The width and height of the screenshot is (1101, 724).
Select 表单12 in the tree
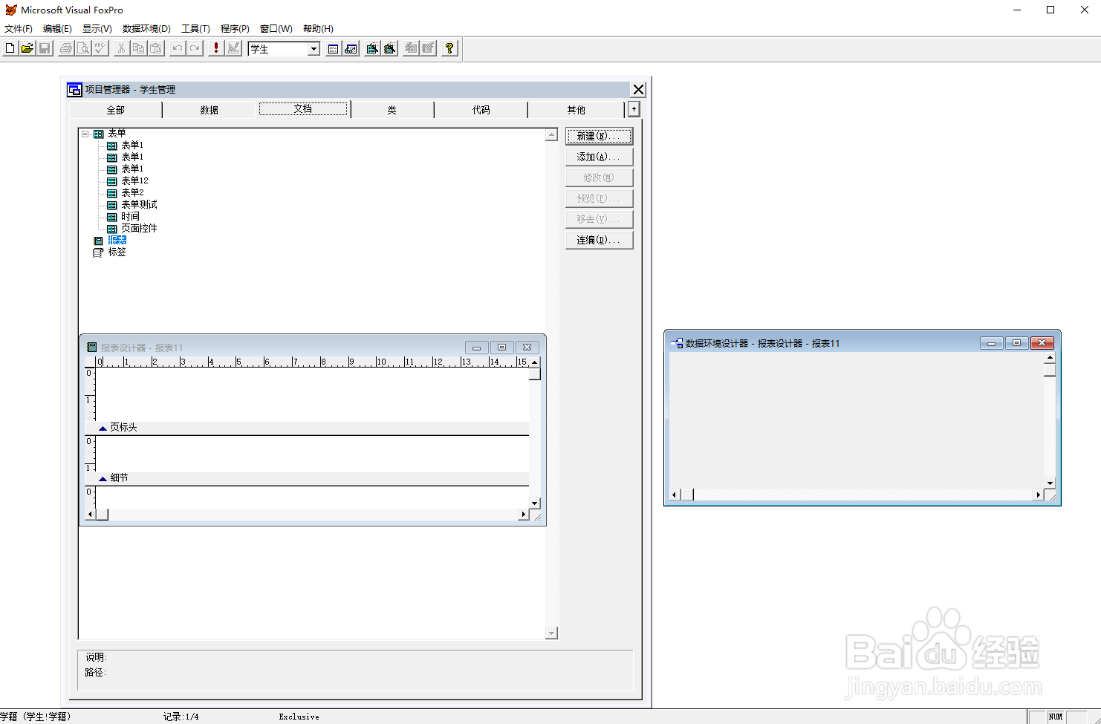point(134,181)
